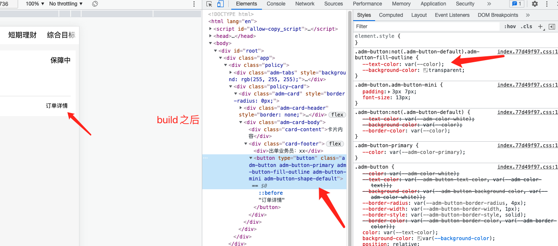Select the 综合目标 tab on the page
558x246 pixels.
coord(61,35)
